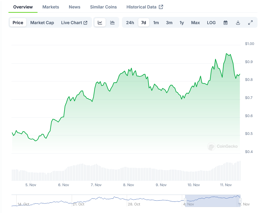272x213 pixels.
Task: Click the $0.8 price axis label
Action: 249,80
